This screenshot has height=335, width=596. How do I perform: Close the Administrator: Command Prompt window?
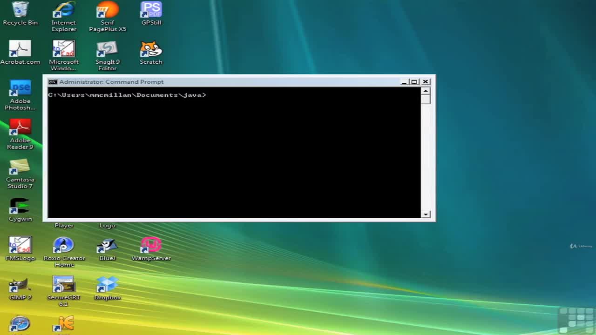pos(426,82)
